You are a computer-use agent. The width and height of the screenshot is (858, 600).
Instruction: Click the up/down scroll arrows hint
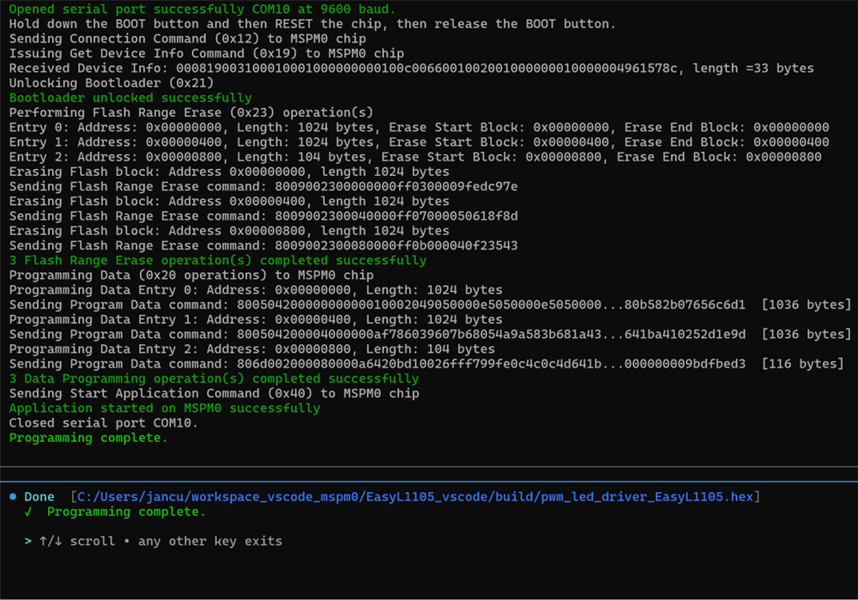[x=51, y=541]
